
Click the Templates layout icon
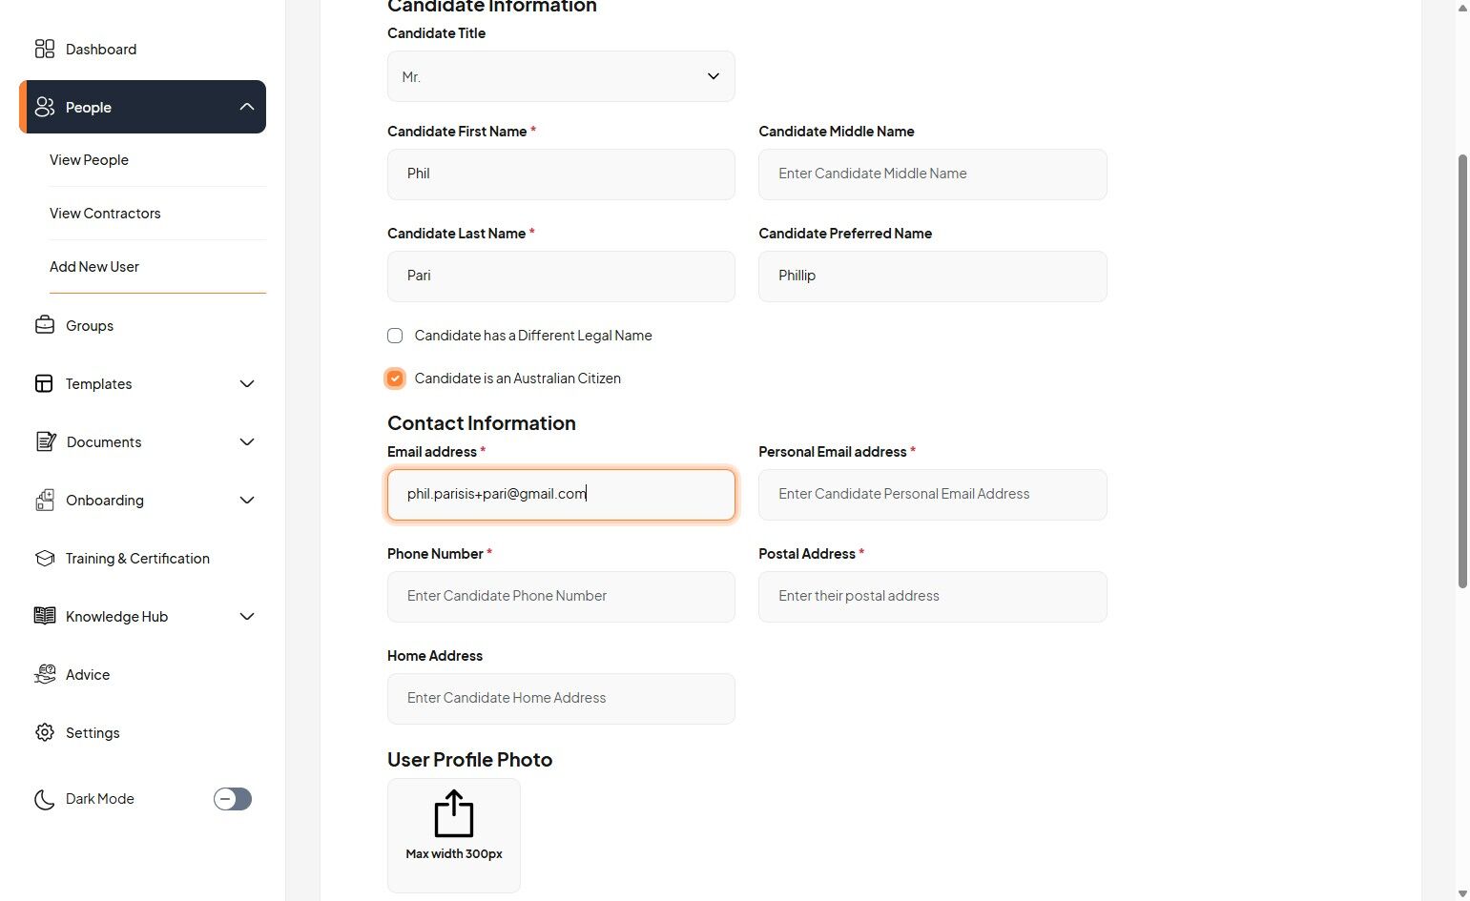[44, 383]
